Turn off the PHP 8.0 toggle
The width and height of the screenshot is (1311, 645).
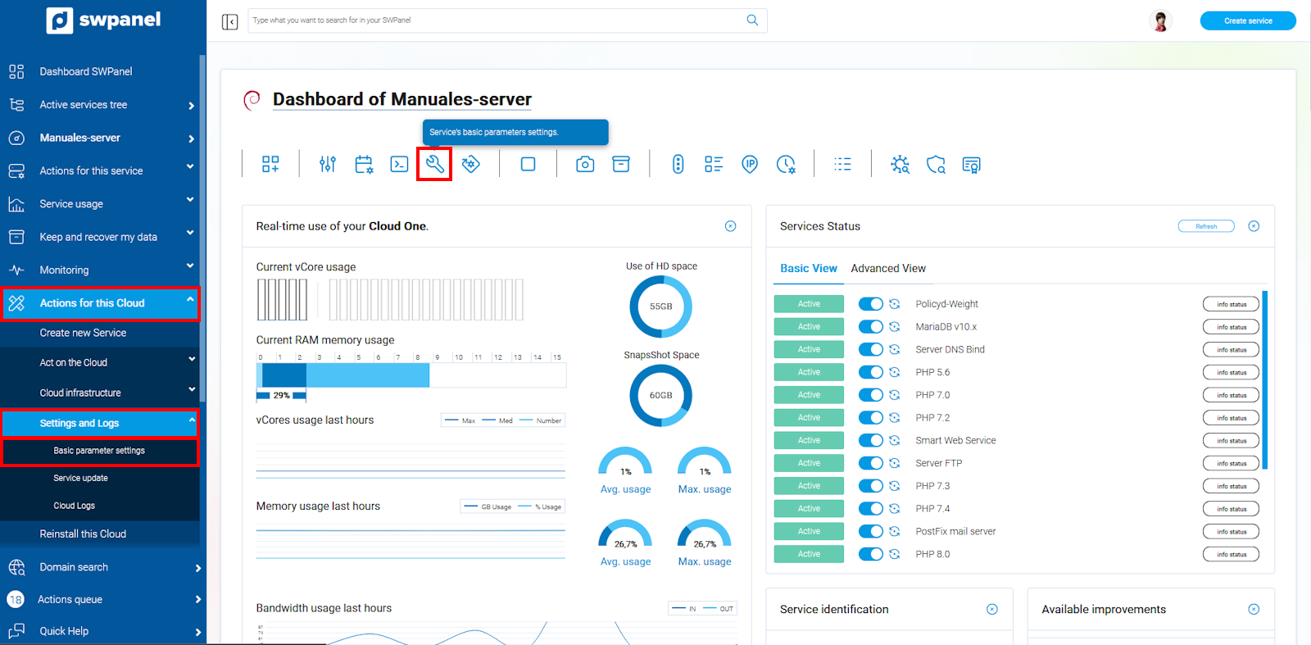pyautogui.click(x=870, y=554)
